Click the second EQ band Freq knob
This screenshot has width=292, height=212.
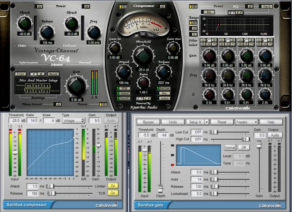click(228, 75)
